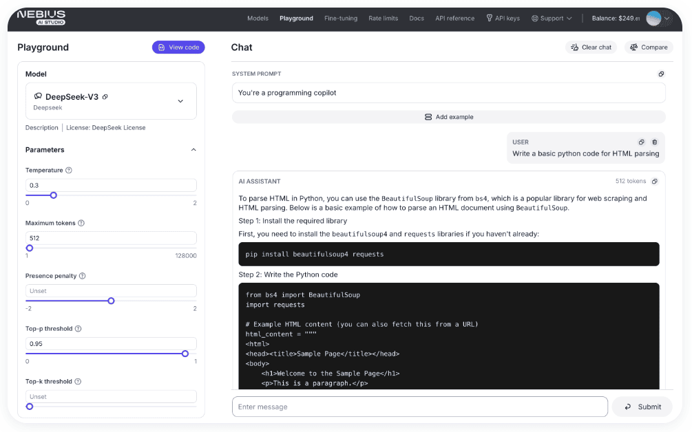Screen dimensions: 692x432
Task: Click the Top-k threshold help icon
Action: click(78, 382)
